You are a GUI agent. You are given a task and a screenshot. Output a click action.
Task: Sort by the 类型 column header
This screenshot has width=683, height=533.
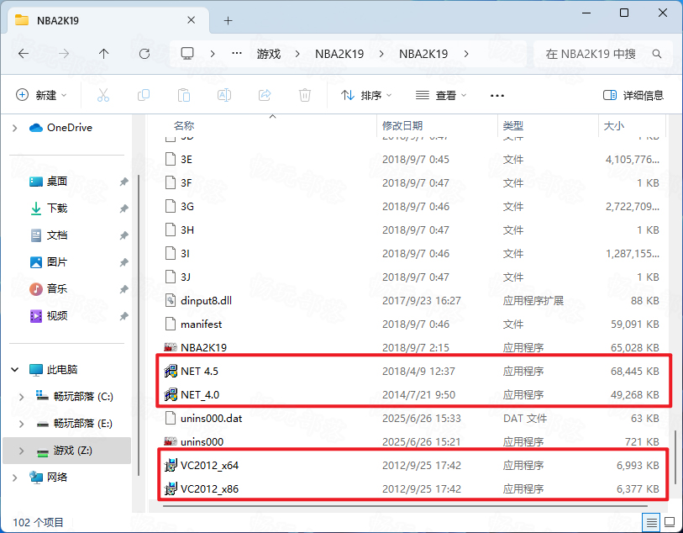click(513, 126)
